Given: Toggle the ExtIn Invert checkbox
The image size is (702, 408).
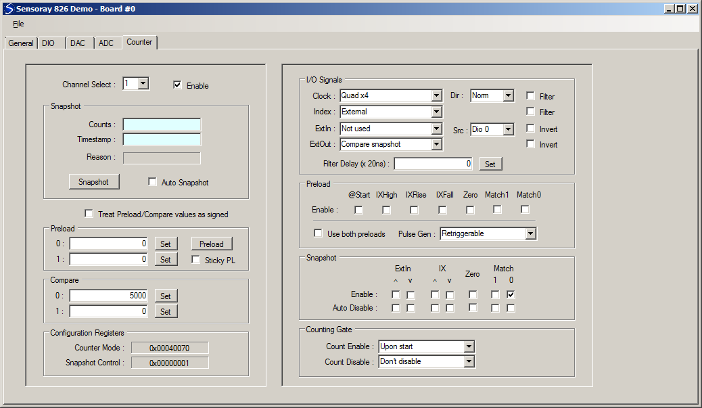Looking at the screenshot, I should click(x=530, y=129).
